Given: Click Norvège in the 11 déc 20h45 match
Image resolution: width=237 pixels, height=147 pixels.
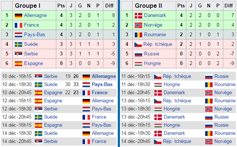Looking at the screenshot, I should [223, 93].
